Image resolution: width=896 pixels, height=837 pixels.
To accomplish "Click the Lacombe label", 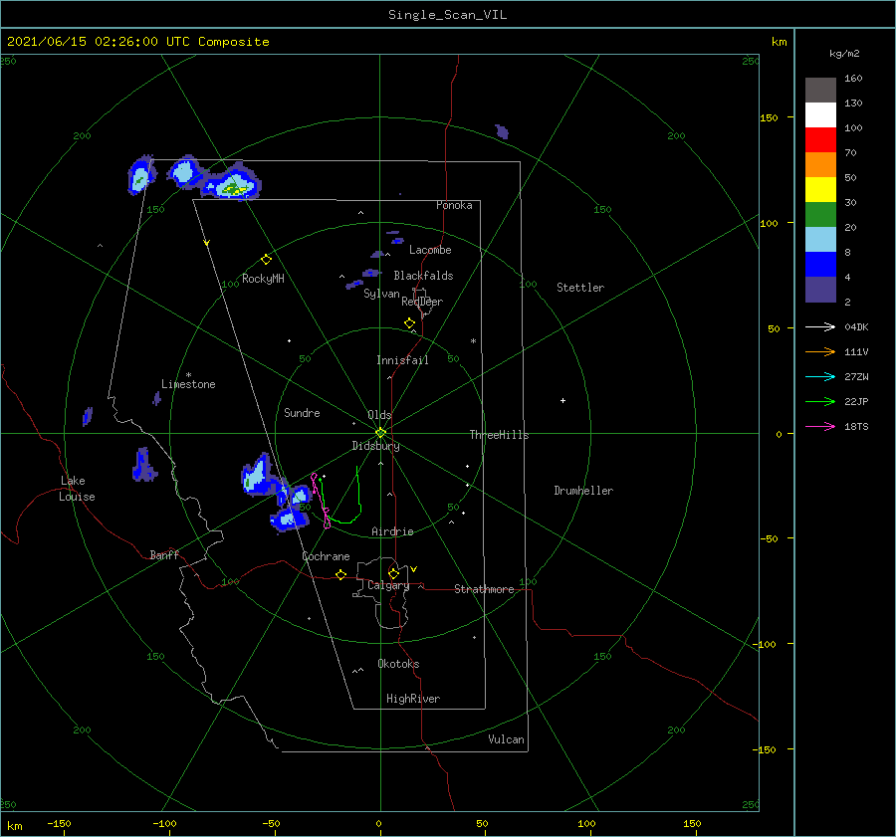I will pos(430,250).
